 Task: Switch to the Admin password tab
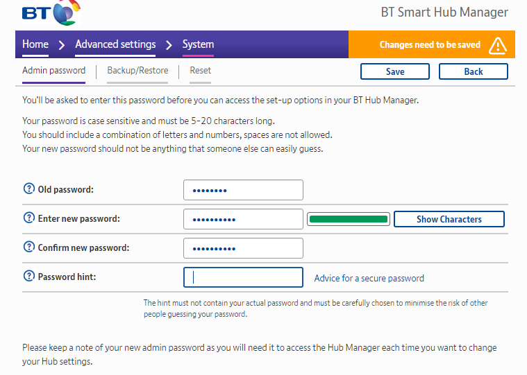pos(53,71)
